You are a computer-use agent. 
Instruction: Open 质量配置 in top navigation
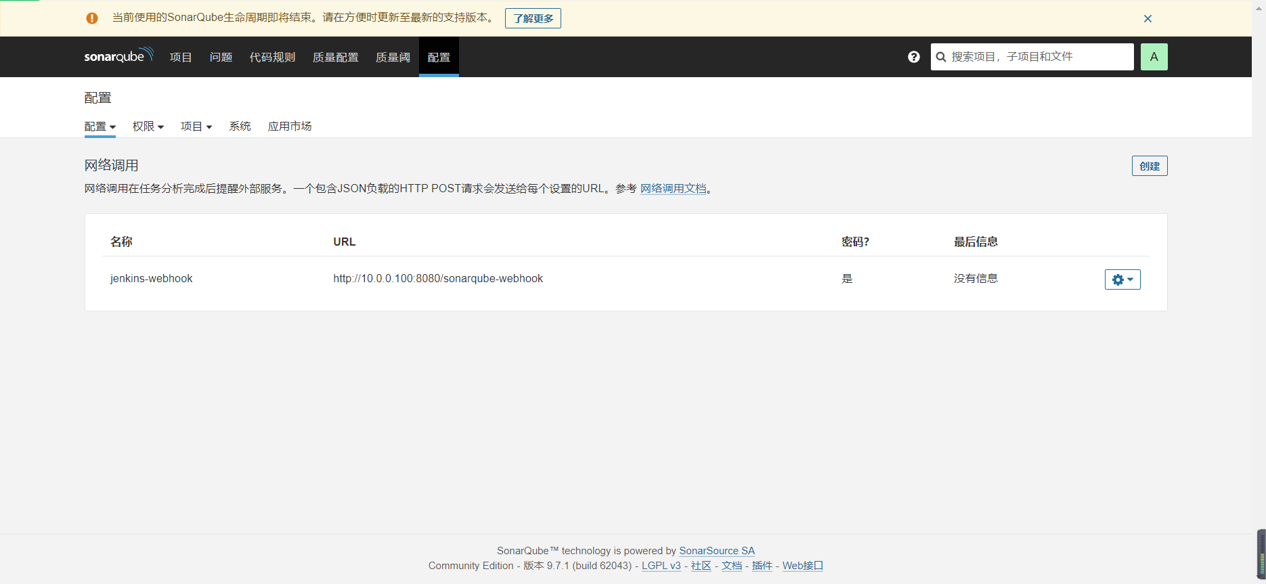(336, 58)
